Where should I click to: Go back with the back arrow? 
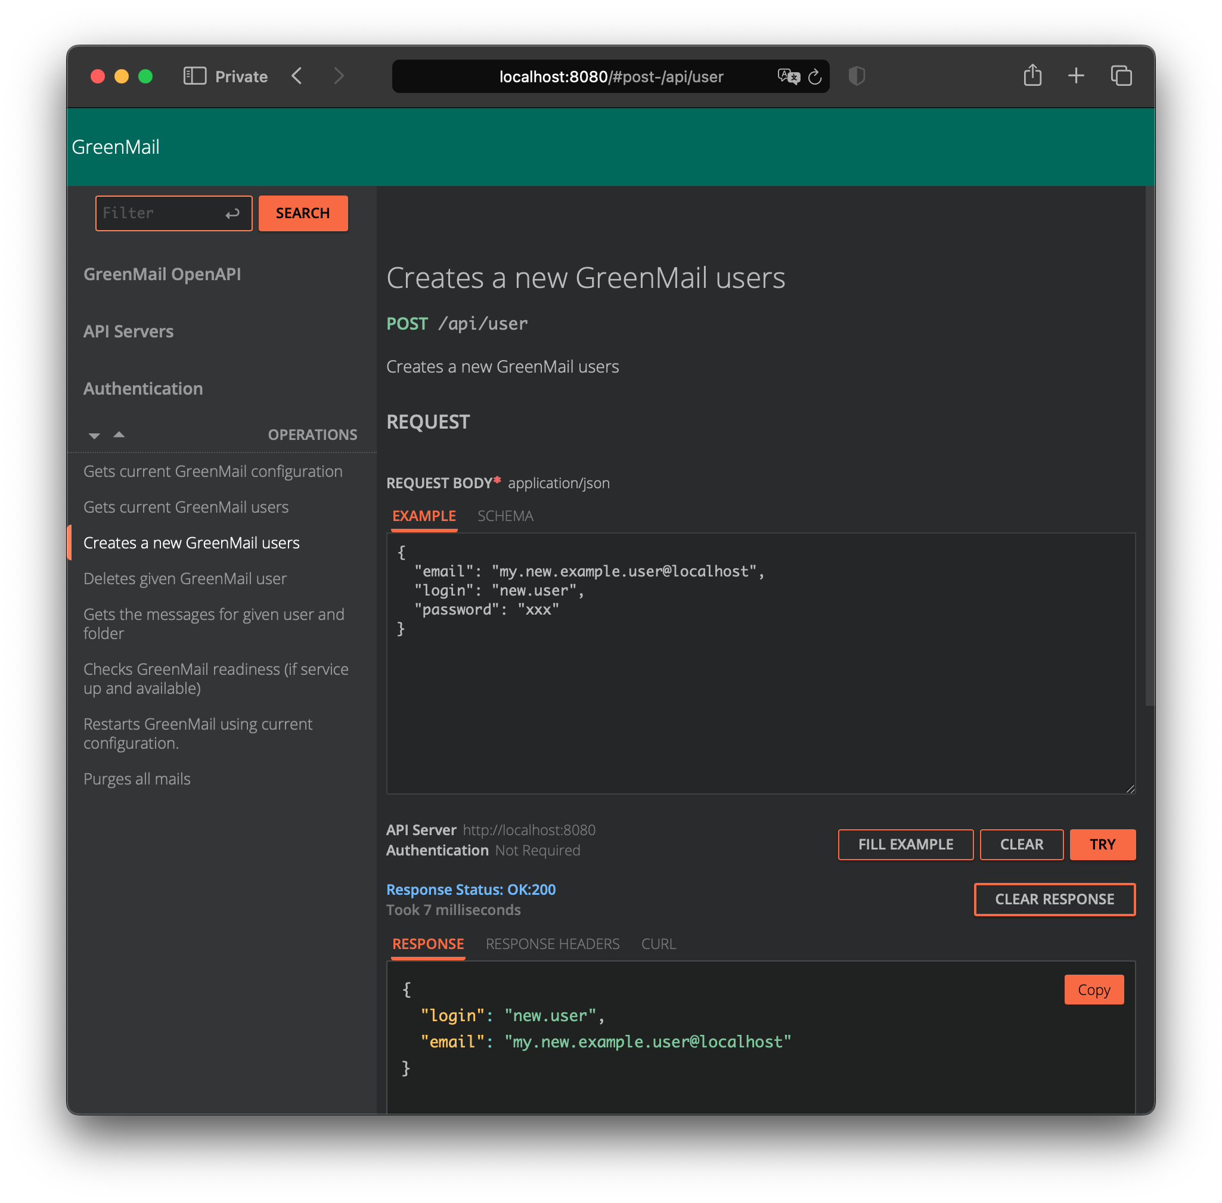click(297, 76)
